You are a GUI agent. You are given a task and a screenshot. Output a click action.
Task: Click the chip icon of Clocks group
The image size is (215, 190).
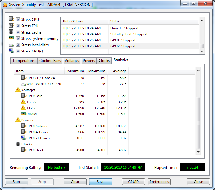[18, 144]
